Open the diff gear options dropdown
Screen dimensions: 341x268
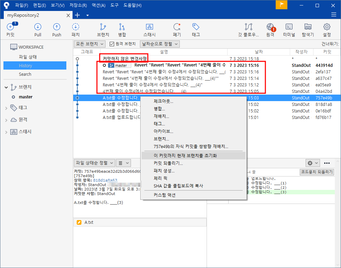313,163
